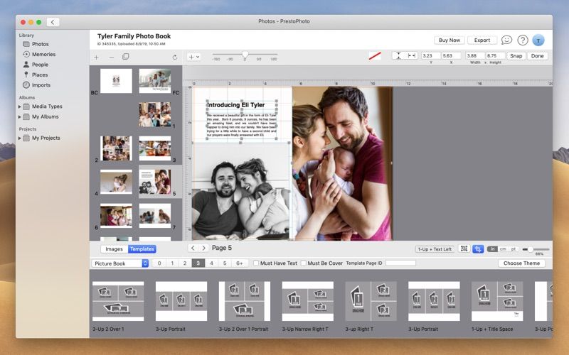Click the Template Page ID field
The width and height of the screenshot is (569, 355).
[x=400, y=263]
